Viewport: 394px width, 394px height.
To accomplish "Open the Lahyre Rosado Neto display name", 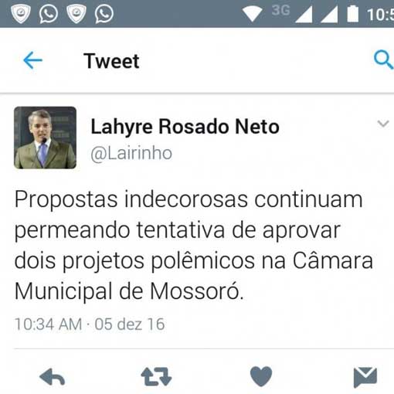I will tap(185, 127).
